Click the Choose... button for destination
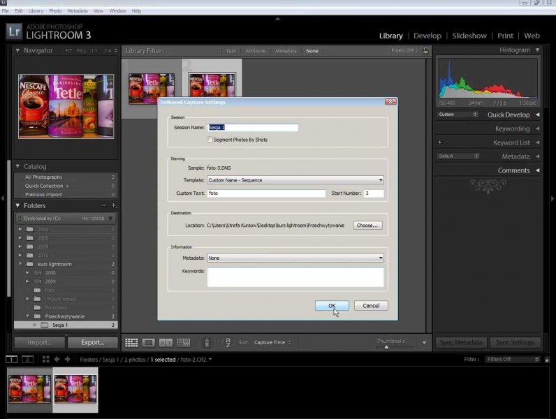The image size is (556, 419). [367, 226]
